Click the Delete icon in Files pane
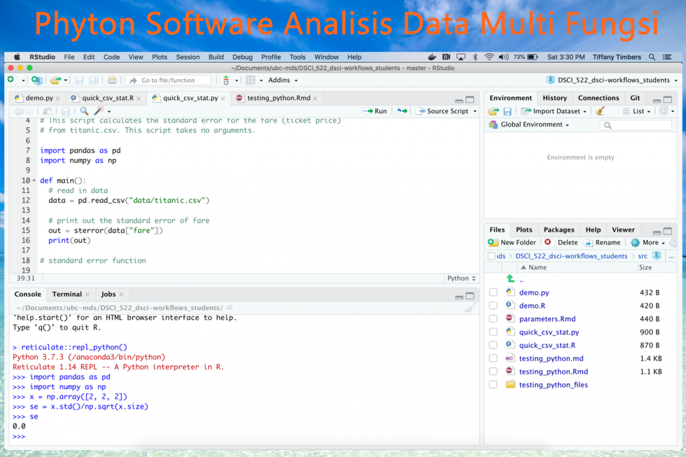This screenshot has height=457, width=686. [x=561, y=242]
